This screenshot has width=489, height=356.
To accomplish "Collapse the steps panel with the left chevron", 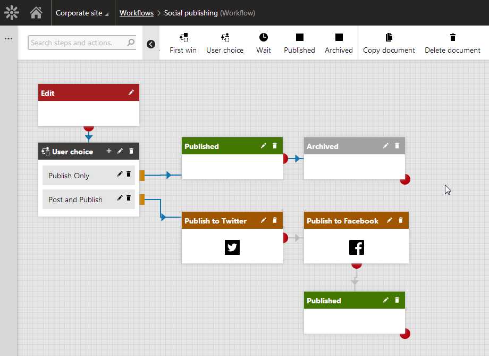I will coord(151,44).
